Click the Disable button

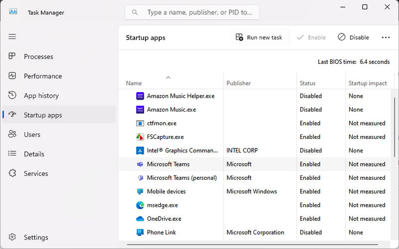coord(353,37)
